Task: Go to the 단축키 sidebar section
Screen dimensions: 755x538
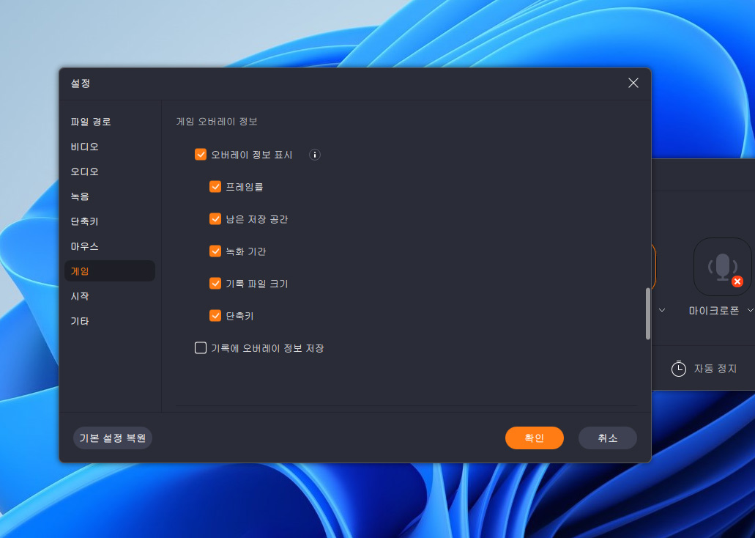Action: 85,221
